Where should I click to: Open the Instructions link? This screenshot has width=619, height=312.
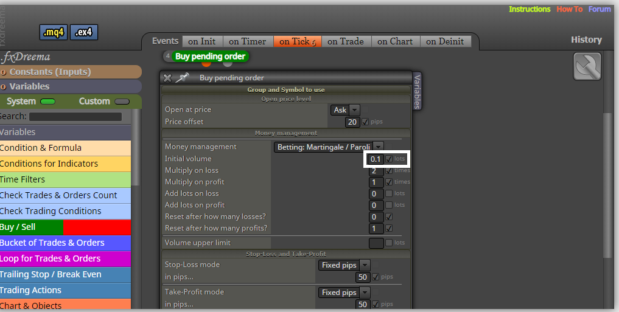coord(530,9)
